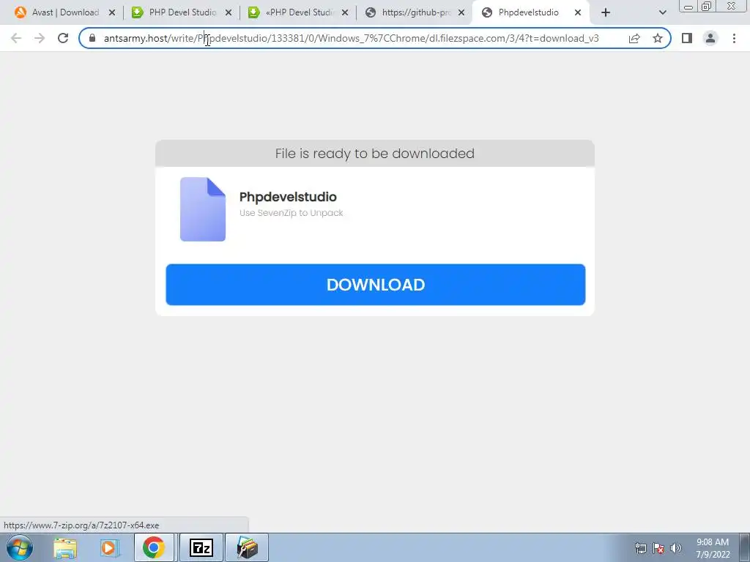Close the github-pro tab
Image resolution: width=750 pixels, height=562 pixels.
click(x=461, y=12)
